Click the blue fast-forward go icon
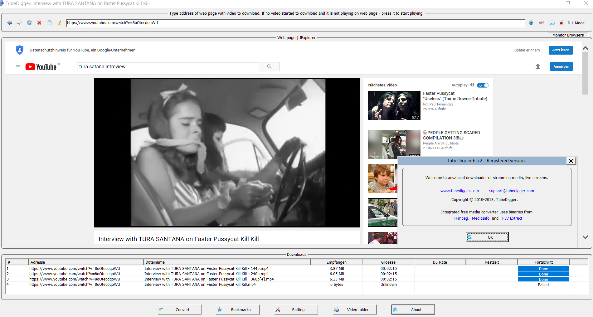 531,23
